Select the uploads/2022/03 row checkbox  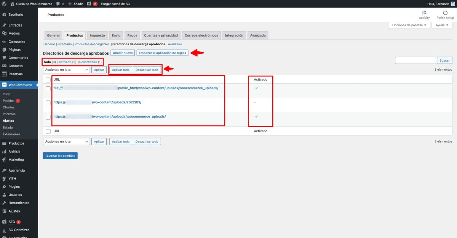[x=48, y=103]
